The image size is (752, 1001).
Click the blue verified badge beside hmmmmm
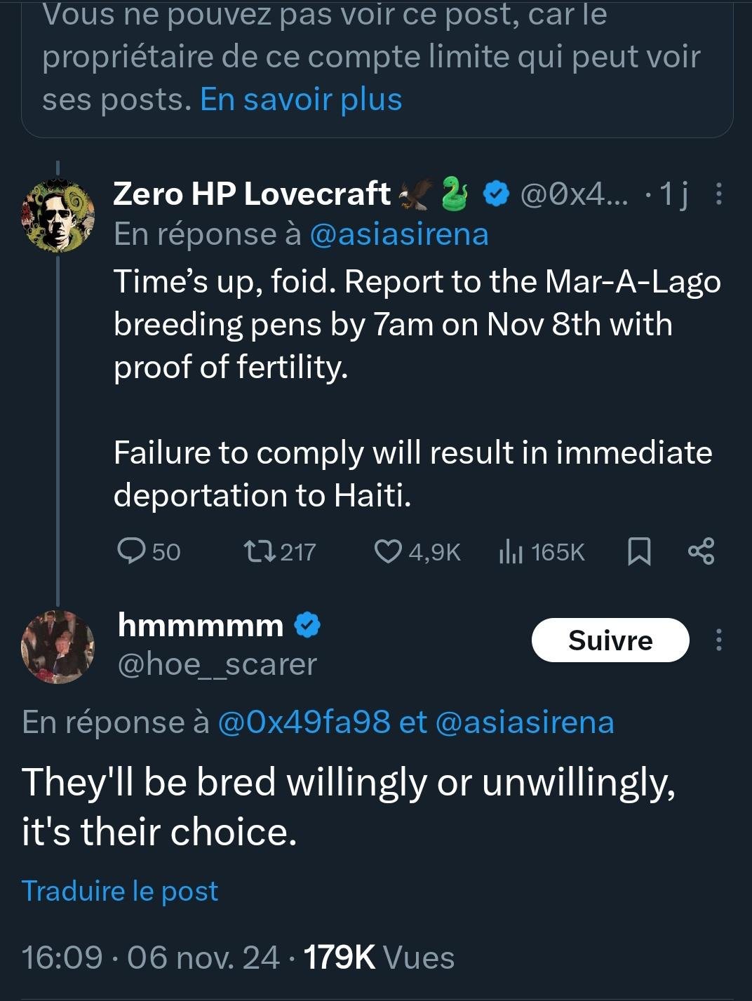pos(307,625)
